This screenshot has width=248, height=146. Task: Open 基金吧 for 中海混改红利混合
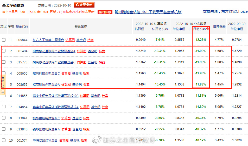pyautogui.click(x=75, y=141)
